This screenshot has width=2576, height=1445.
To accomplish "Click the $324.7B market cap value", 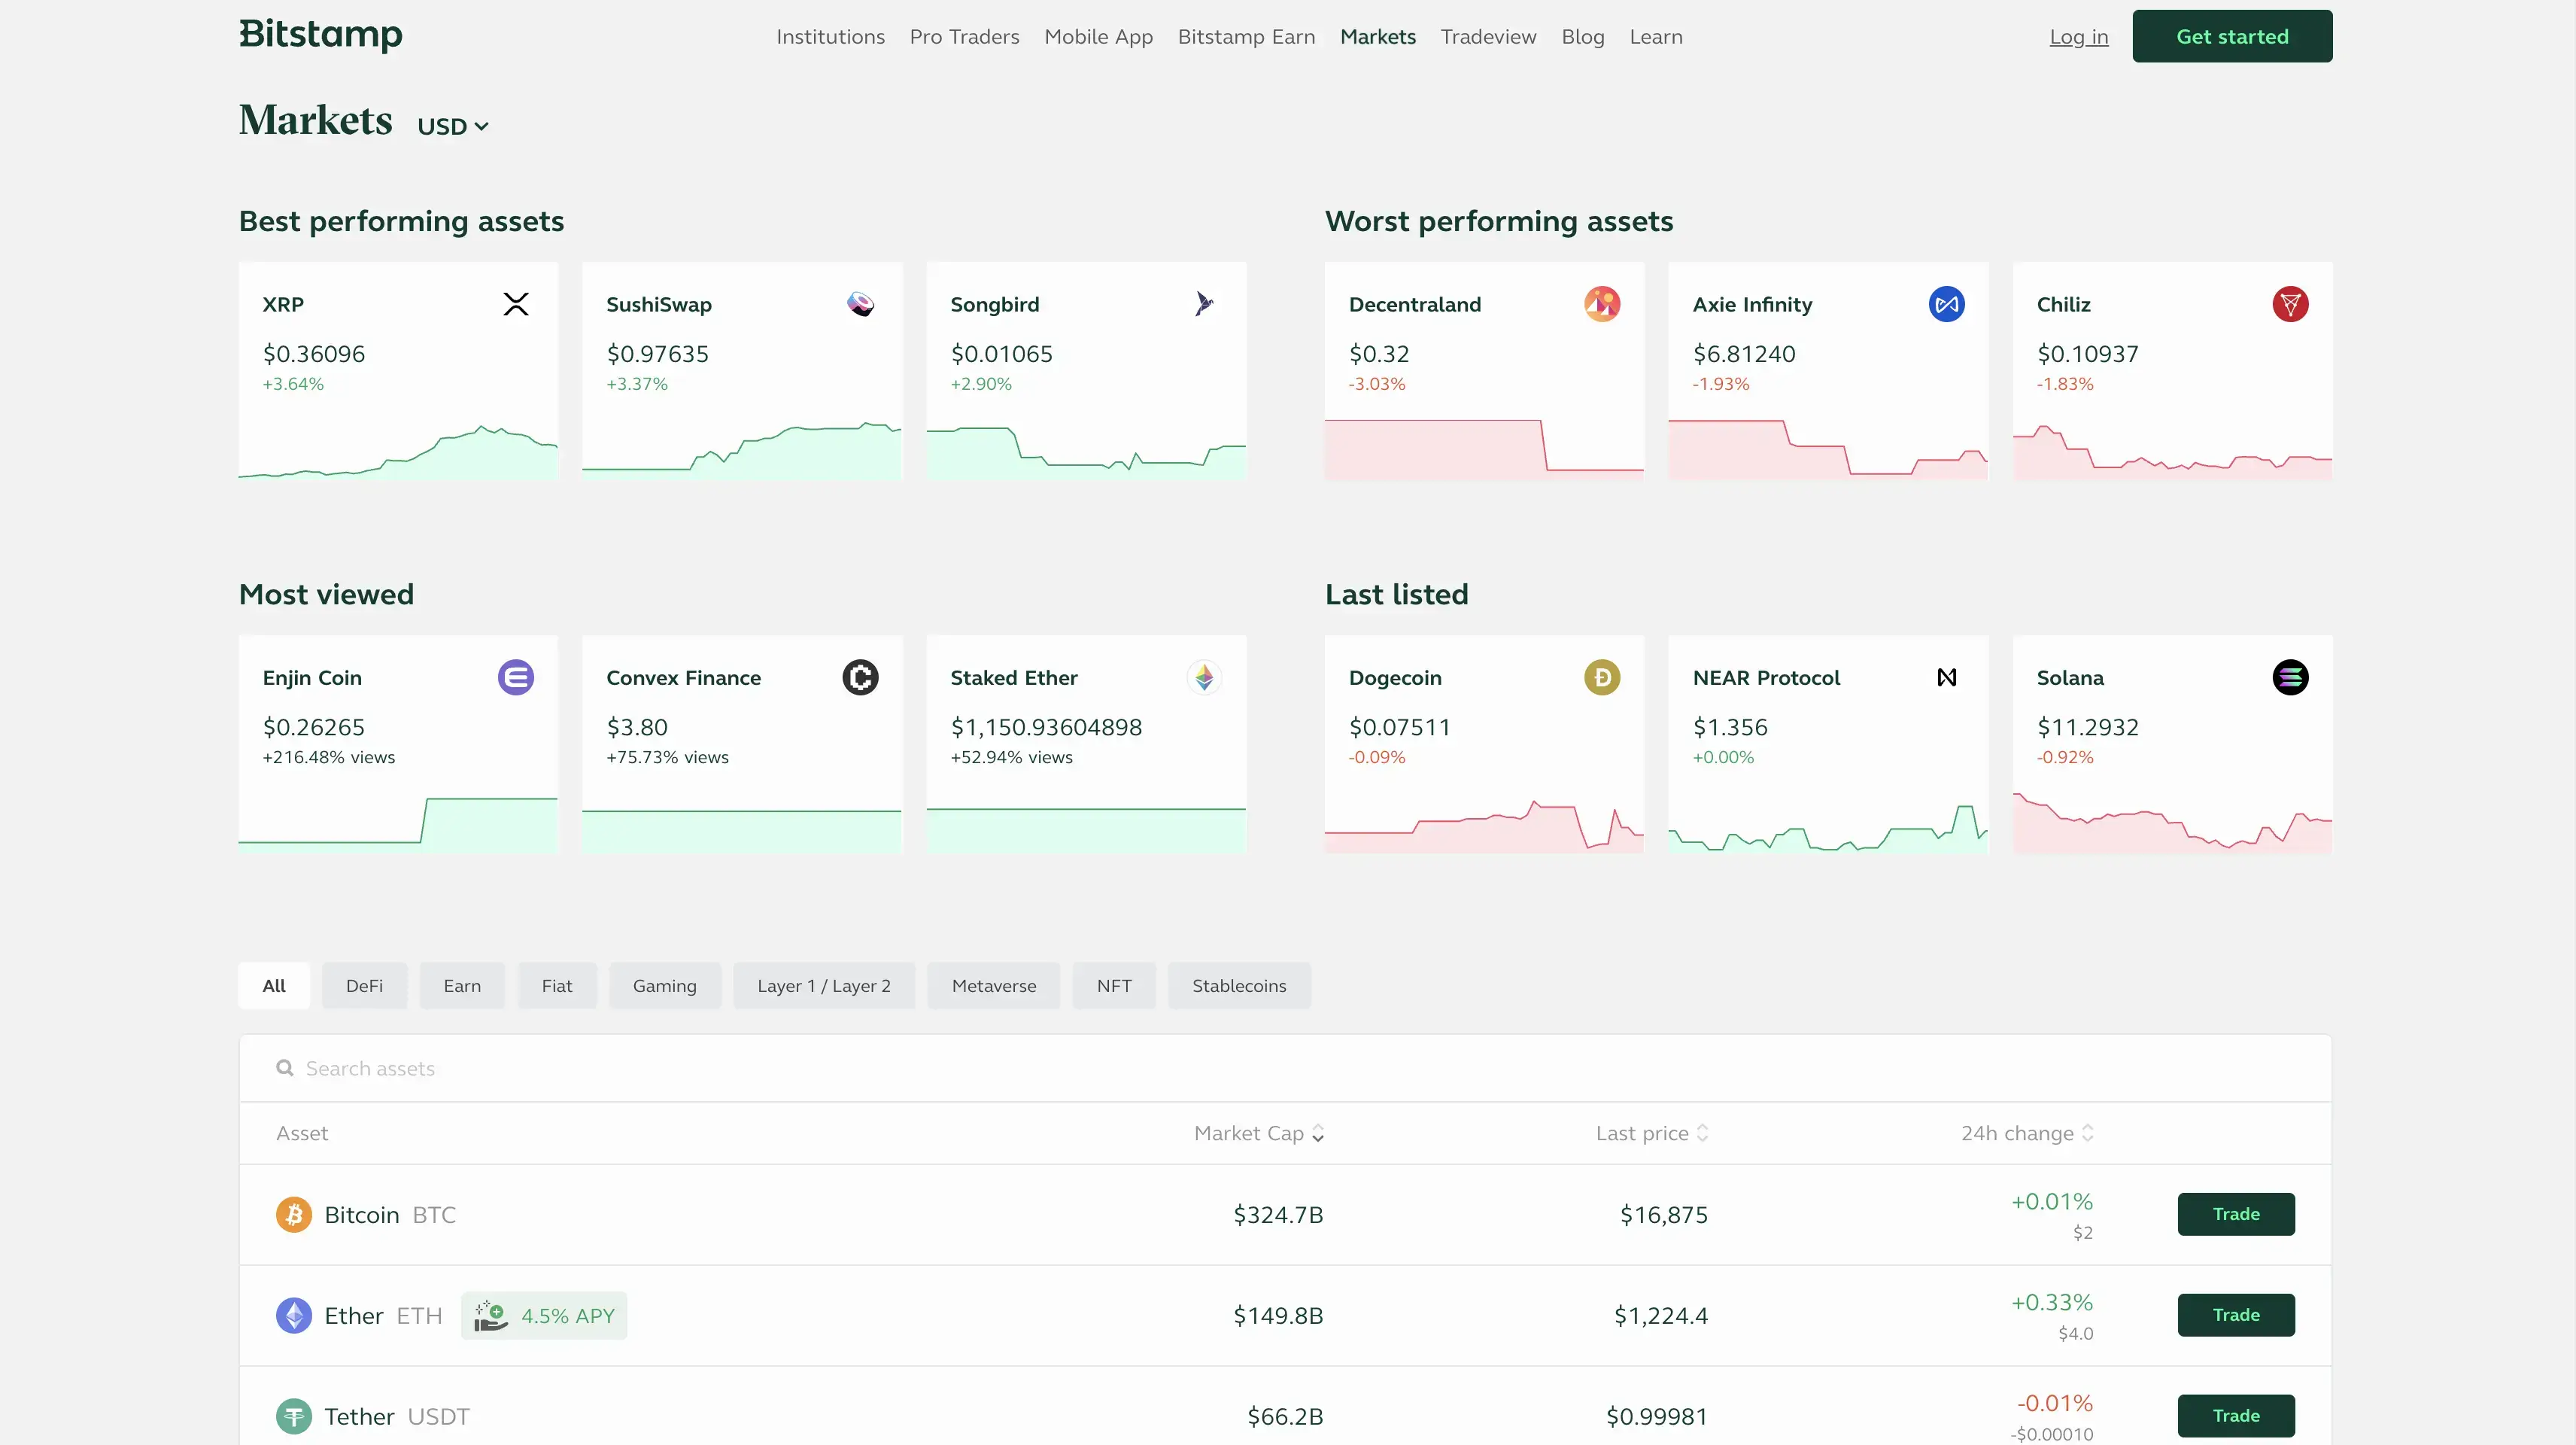I will (1278, 1215).
